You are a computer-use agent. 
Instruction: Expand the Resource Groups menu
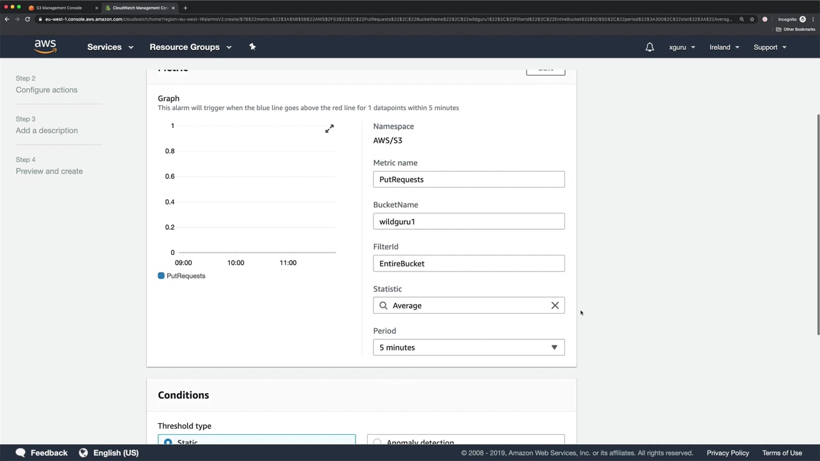tap(190, 47)
